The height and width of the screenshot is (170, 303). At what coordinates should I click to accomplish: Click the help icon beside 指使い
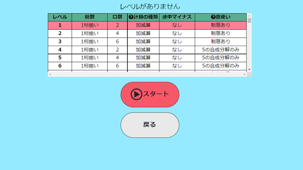(x=213, y=17)
